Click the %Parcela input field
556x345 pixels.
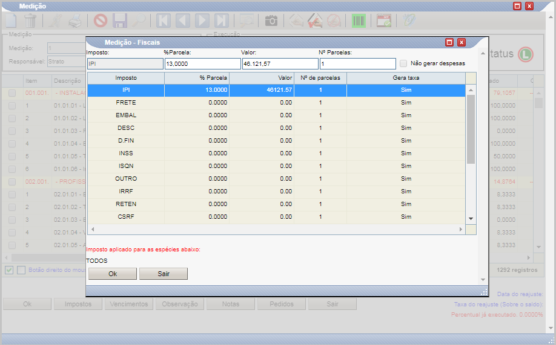pyautogui.click(x=202, y=63)
